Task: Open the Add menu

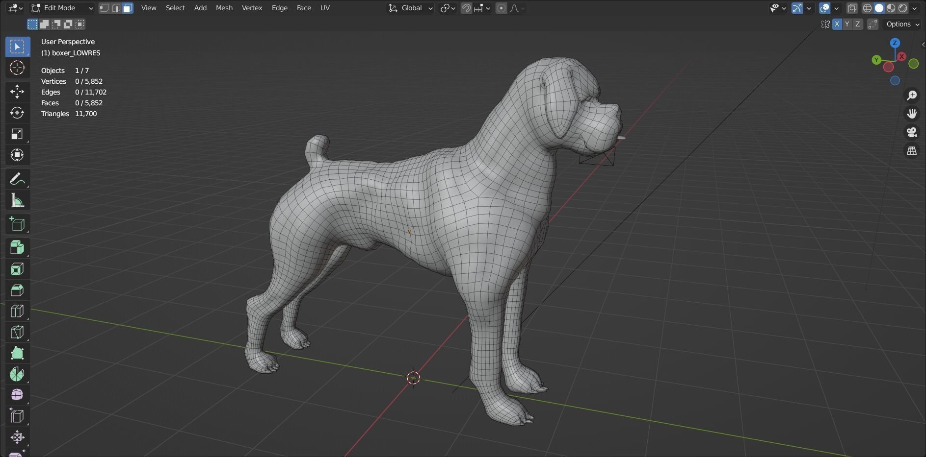Action: click(x=200, y=8)
